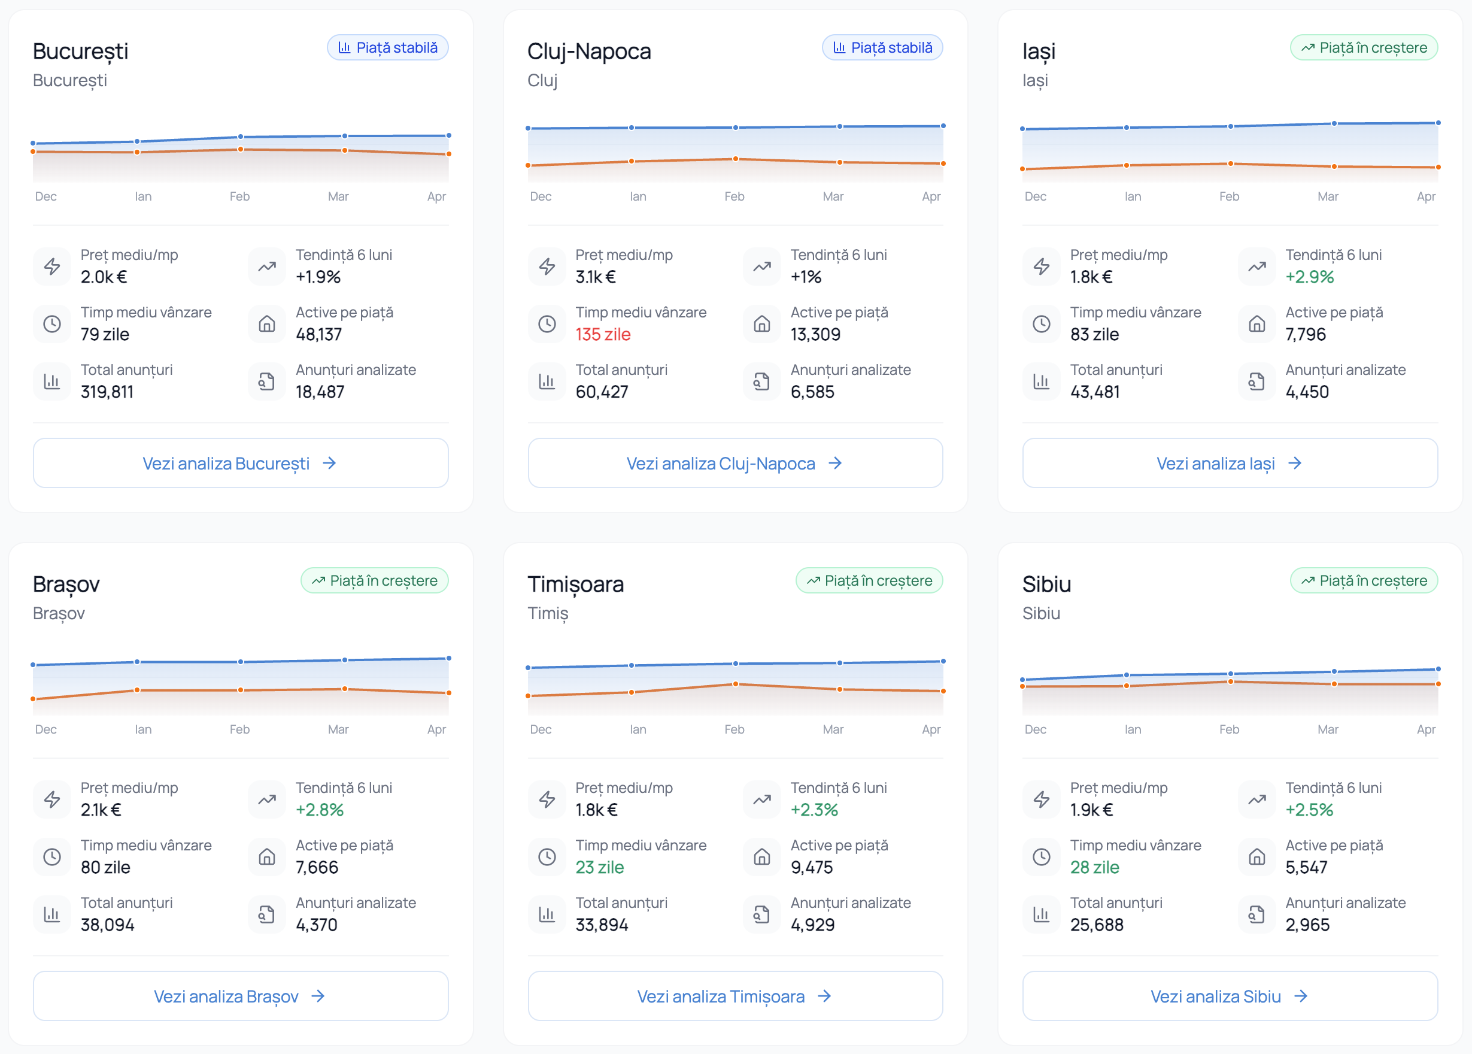The width and height of the screenshot is (1472, 1054).
Task: Open Vezi analiza Cluj-Napoca
Action: tap(735, 463)
